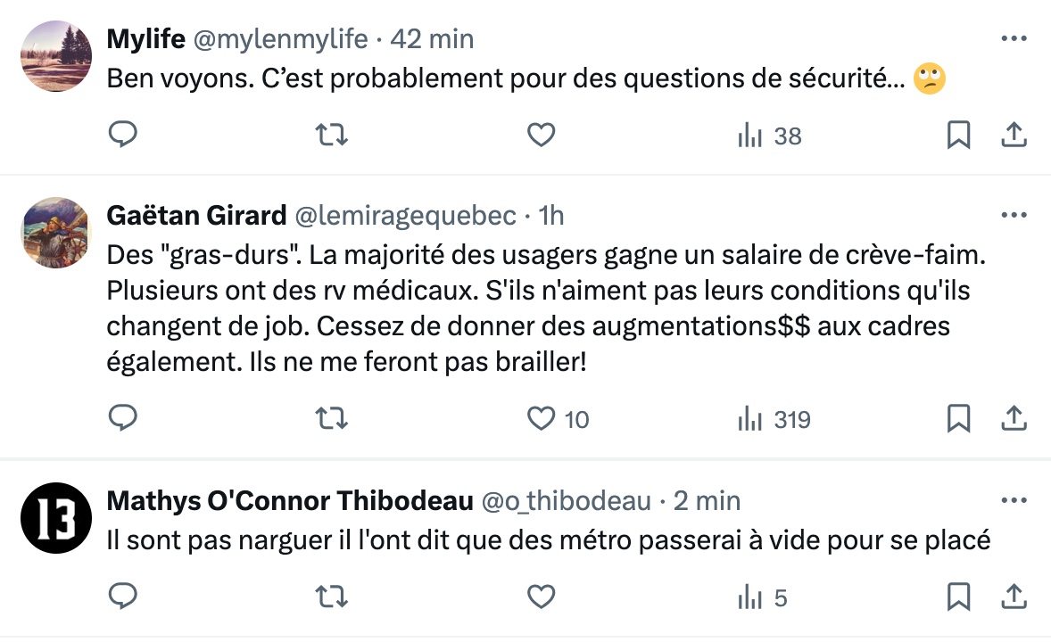The width and height of the screenshot is (1051, 642).
Task: Like the tweet by Mylife
Action: click(x=541, y=136)
